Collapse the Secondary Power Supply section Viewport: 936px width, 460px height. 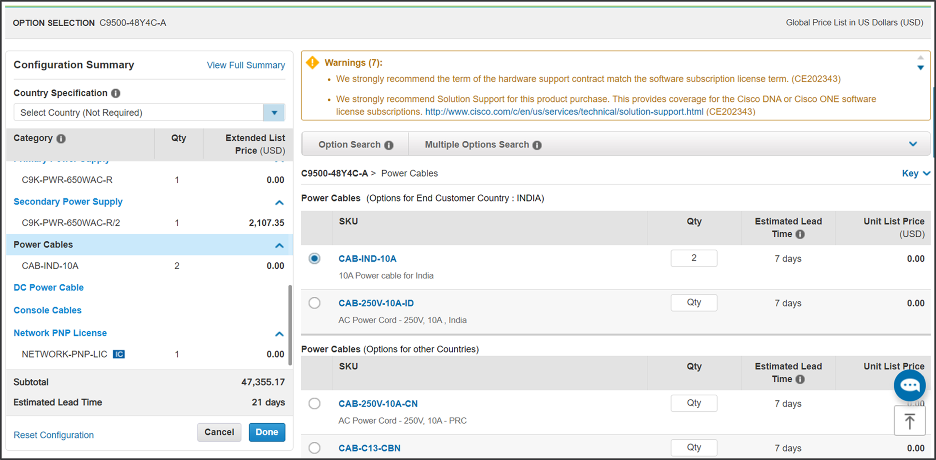279,202
